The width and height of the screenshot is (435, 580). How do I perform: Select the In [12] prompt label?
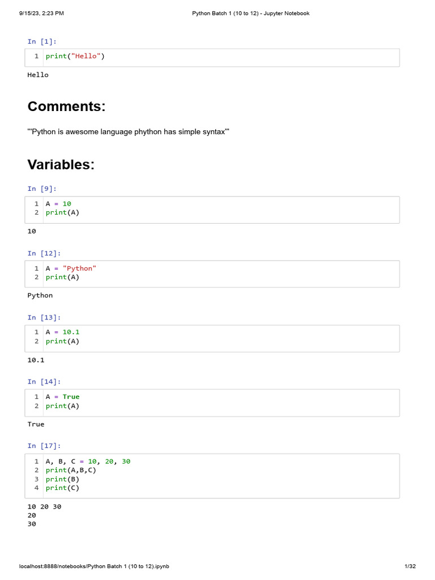[44, 253]
